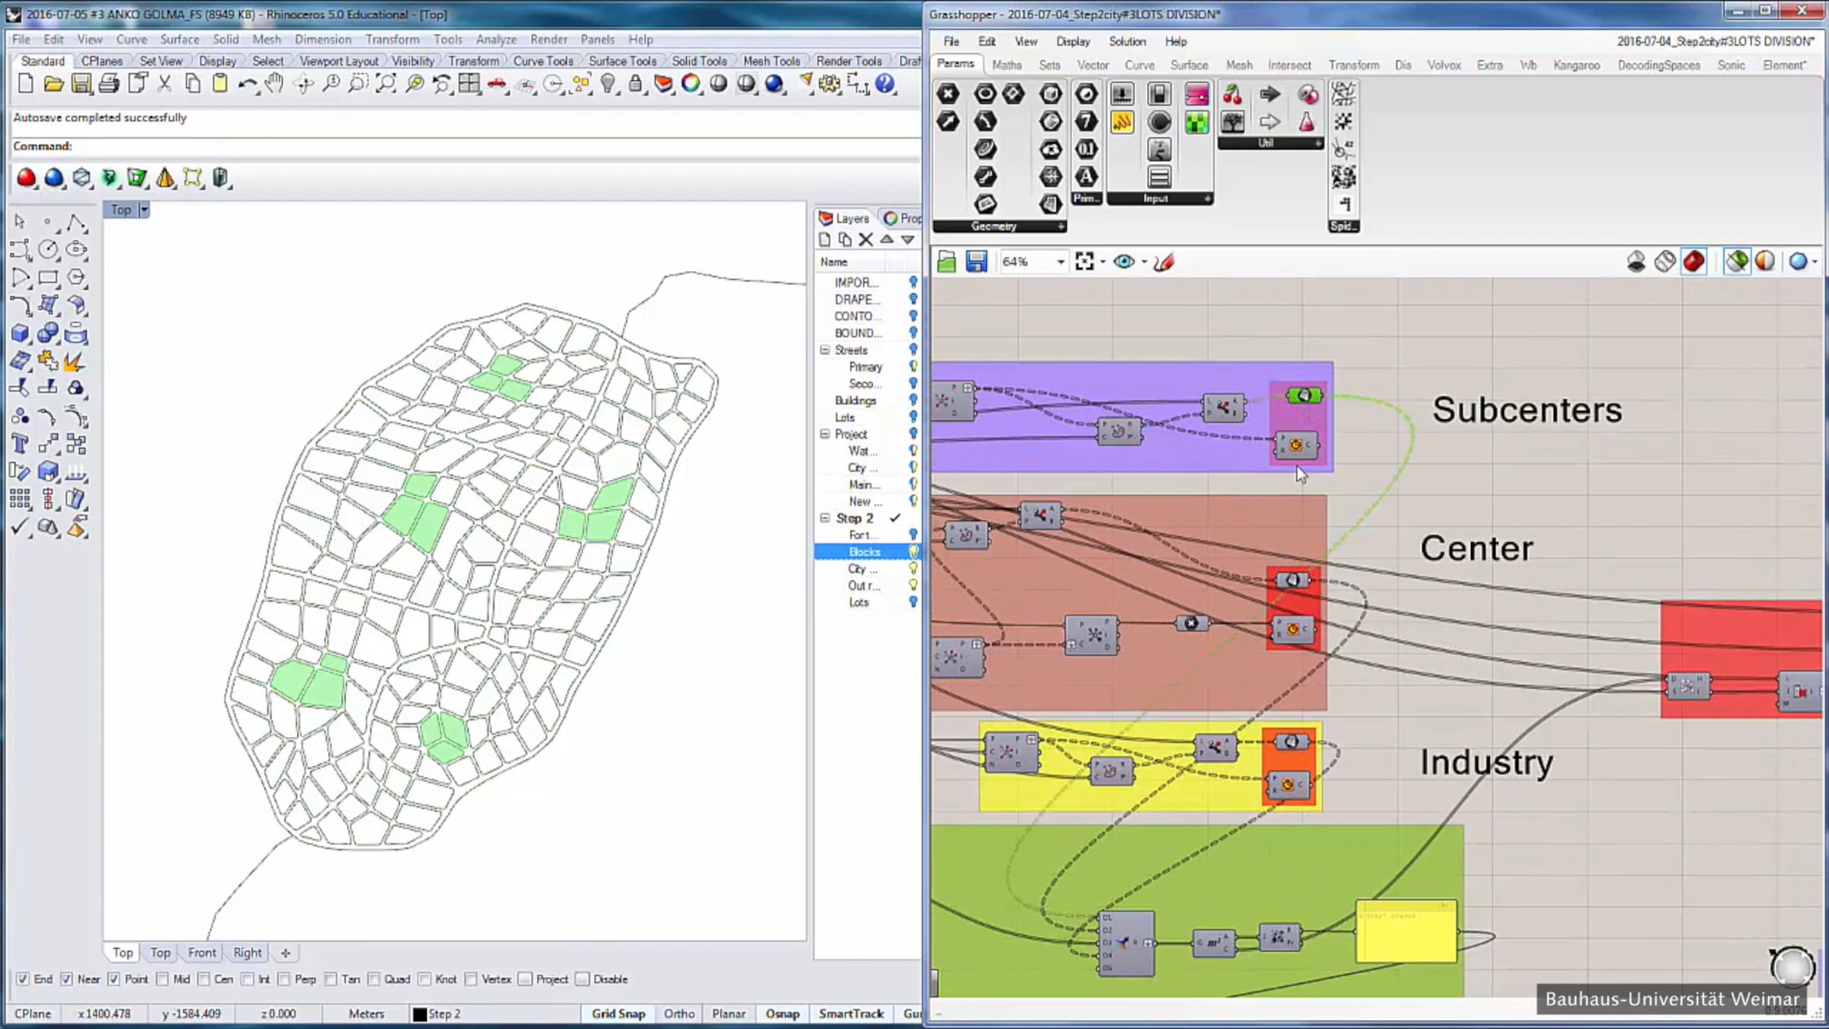Click Grasshopper preview eye icon
Viewport: 1829px width, 1029px height.
(1123, 261)
